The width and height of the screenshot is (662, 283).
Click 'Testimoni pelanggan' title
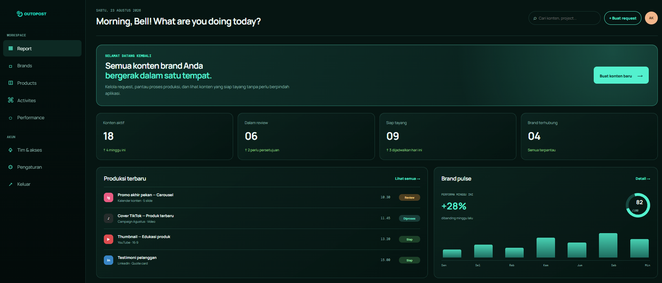[137, 258]
